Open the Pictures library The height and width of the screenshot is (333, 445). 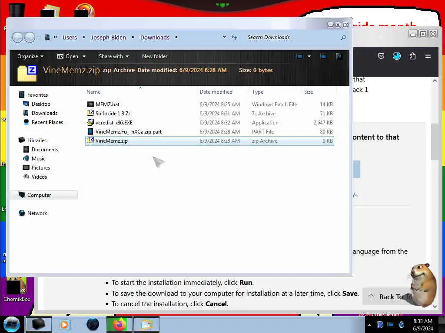tap(41, 167)
